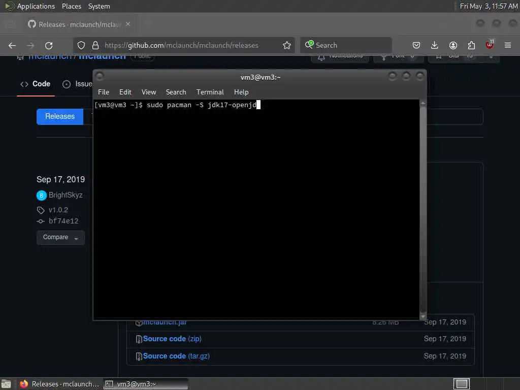Click the show desktop icon in bottom panel

pyautogui.click(x=6, y=384)
